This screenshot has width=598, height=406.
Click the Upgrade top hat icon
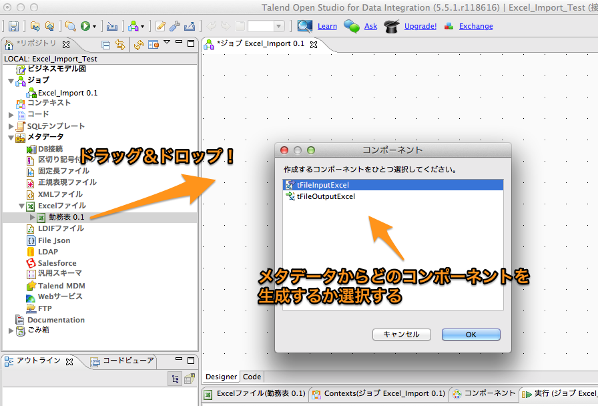pos(392,26)
